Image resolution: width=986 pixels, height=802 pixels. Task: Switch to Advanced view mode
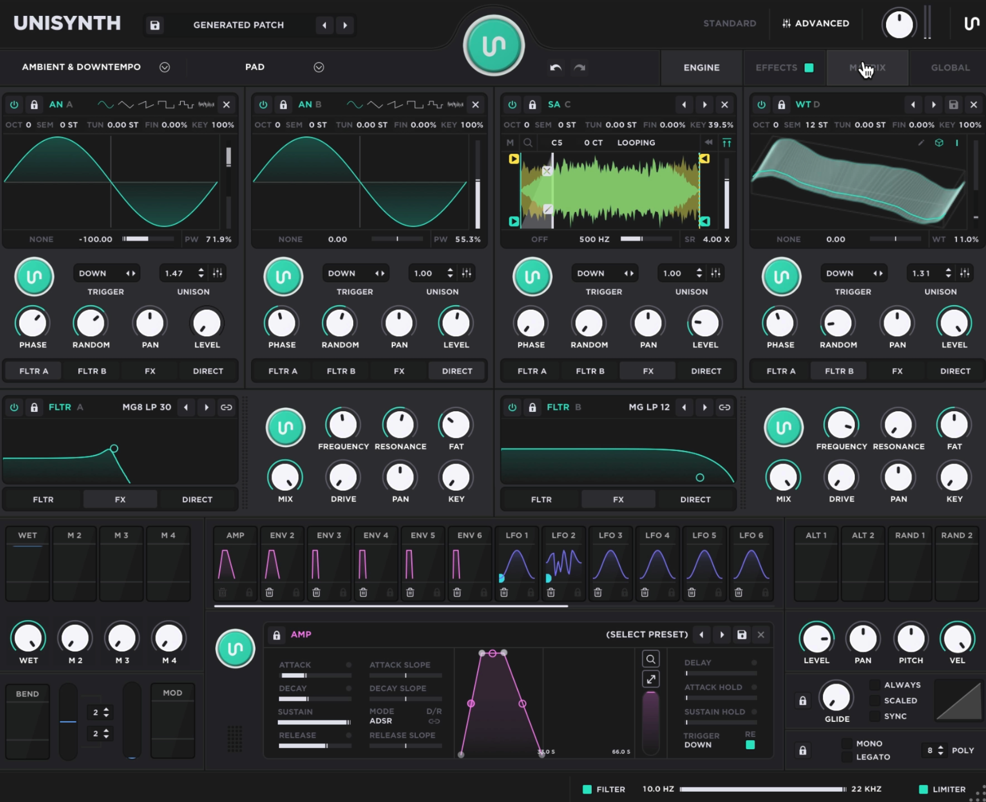(x=816, y=23)
